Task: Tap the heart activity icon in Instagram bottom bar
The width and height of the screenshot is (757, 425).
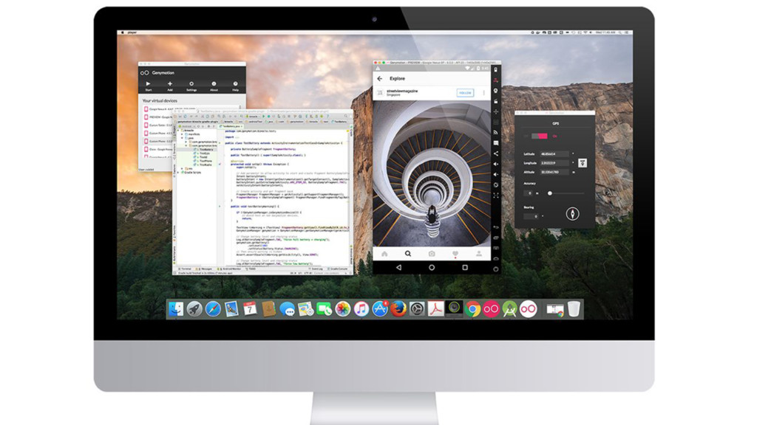Action: pyautogui.click(x=455, y=254)
